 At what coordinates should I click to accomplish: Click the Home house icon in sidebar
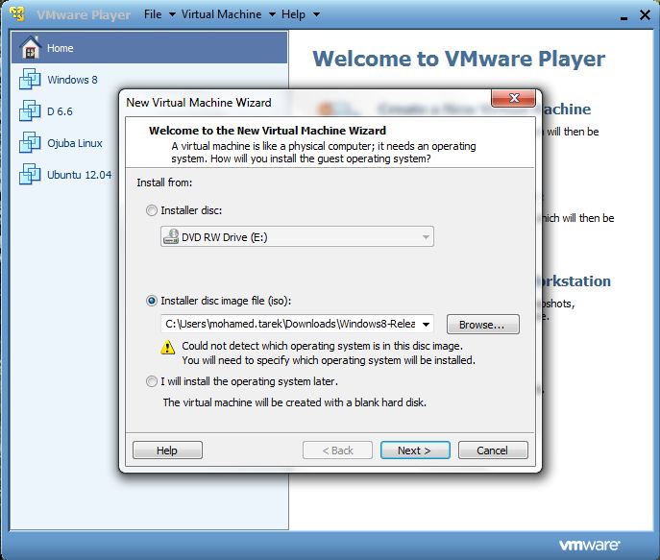tap(31, 47)
